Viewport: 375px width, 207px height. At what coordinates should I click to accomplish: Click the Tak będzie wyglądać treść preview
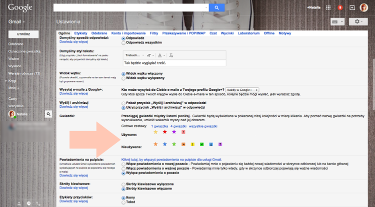point(174,63)
